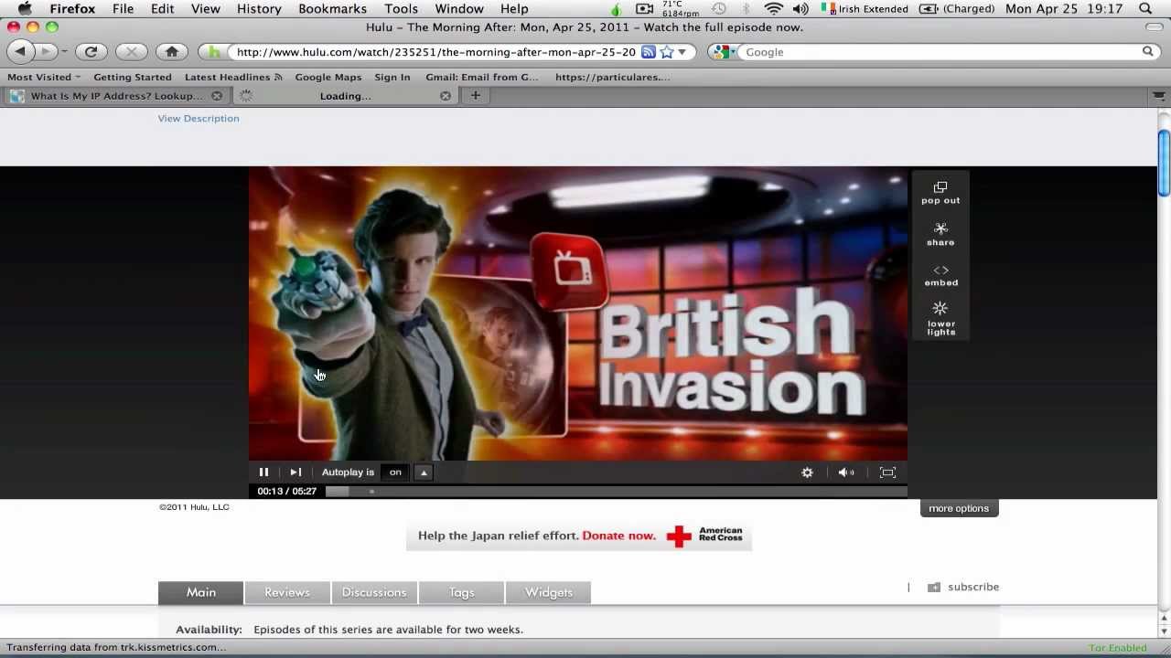Click the page vertical scrollbar
The image size is (1171, 658).
(x=1164, y=164)
